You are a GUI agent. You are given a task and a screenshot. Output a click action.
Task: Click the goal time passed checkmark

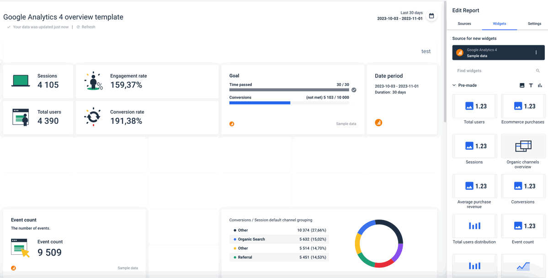point(354,90)
